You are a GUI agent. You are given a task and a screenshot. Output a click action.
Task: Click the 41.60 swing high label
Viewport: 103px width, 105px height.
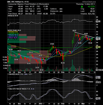coord(86,34)
